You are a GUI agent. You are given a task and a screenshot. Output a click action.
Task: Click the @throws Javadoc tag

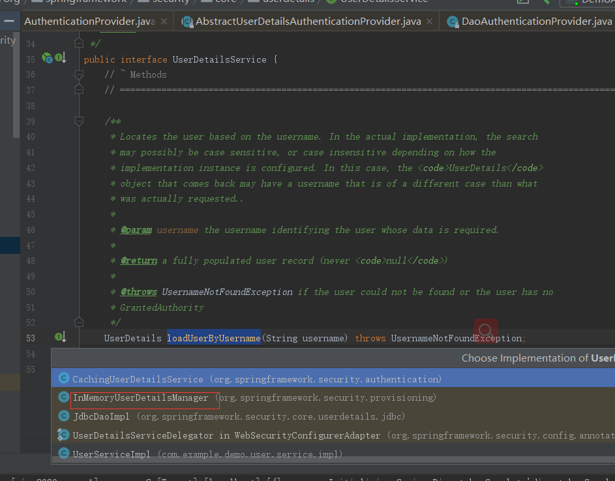click(138, 292)
